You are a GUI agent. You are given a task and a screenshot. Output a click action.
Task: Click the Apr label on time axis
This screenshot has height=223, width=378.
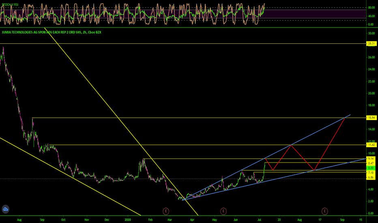pos(192,220)
